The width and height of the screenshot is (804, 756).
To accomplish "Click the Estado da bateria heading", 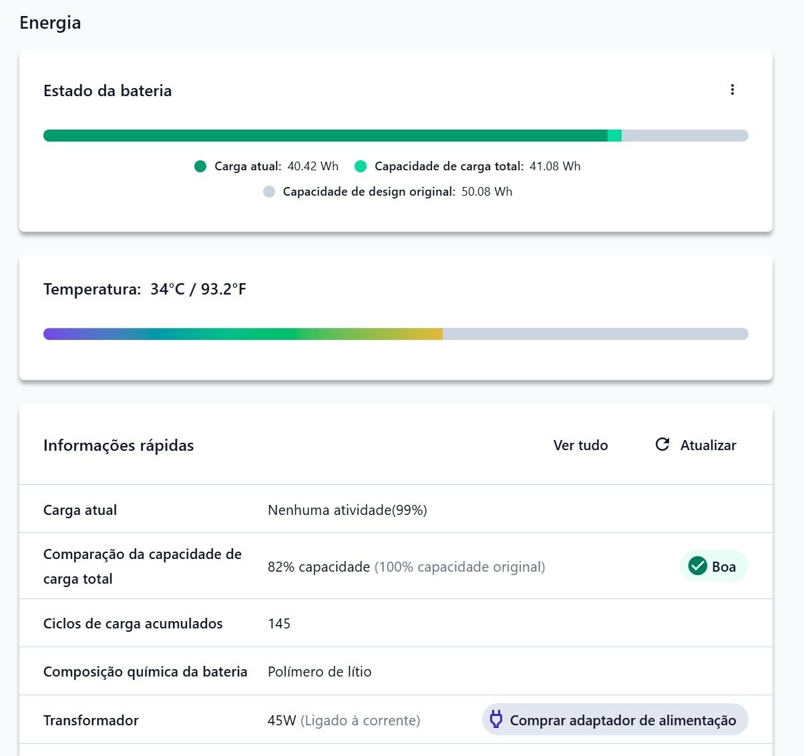I will click(108, 91).
